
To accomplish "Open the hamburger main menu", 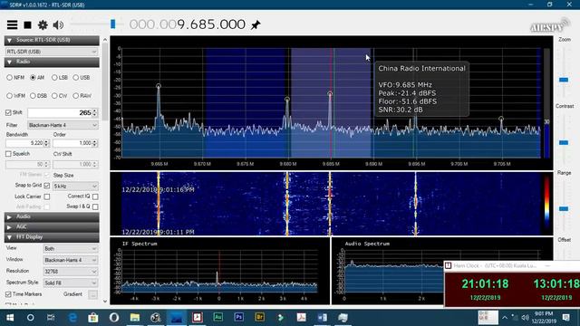I will 12,24.
